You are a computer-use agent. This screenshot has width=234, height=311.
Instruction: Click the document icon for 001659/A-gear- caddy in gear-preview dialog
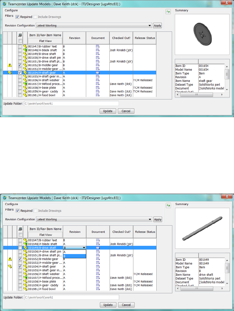[x=98, y=91]
